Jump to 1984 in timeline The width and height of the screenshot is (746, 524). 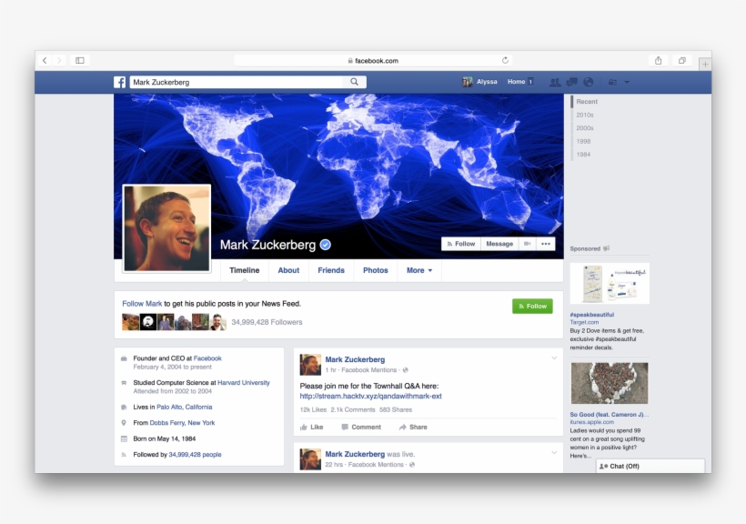click(x=583, y=155)
